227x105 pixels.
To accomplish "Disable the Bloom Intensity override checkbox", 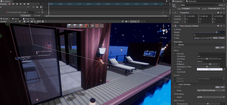I will pyautogui.click(x=175, y=54).
